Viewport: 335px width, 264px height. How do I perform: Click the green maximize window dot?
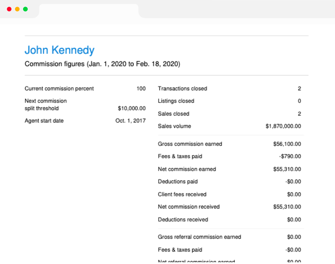coord(25,9)
